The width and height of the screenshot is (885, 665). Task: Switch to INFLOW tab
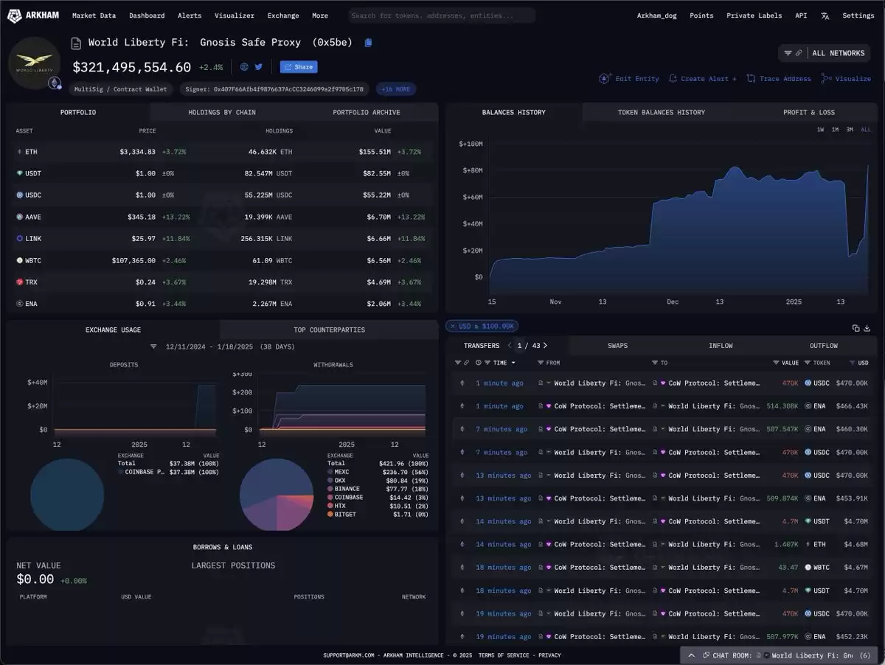(721, 345)
